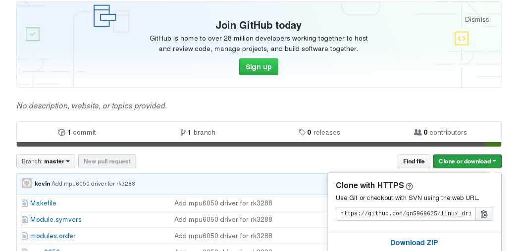Click the clone URL input field
This screenshot has width=519, height=251.
(x=406, y=214)
